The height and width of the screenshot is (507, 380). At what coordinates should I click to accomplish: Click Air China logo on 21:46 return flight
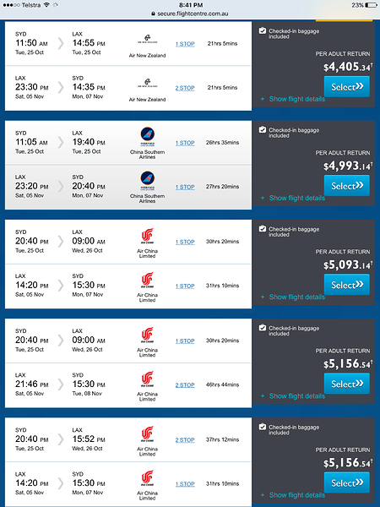147,379
